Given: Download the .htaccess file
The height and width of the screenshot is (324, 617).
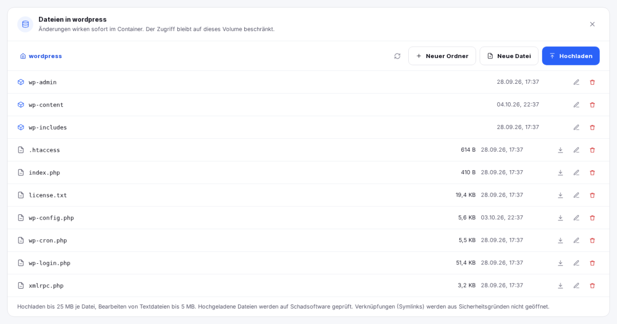Looking at the screenshot, I should (560, 150).
